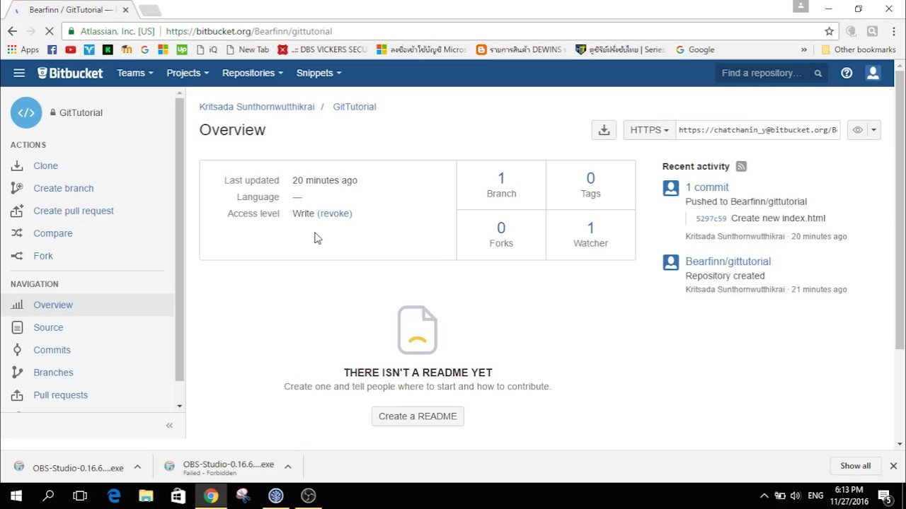Image resolution: width=906 pixels, height=509 pixels.
Task: Open the Bitbucket hamburger menu
Action: (x=19, y=73)
